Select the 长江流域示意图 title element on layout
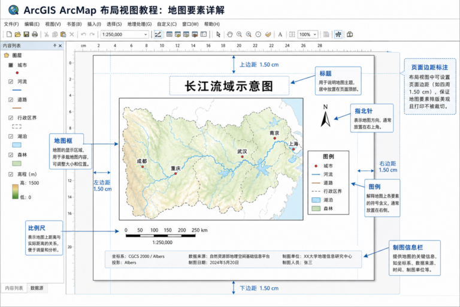 click(229, 86)
